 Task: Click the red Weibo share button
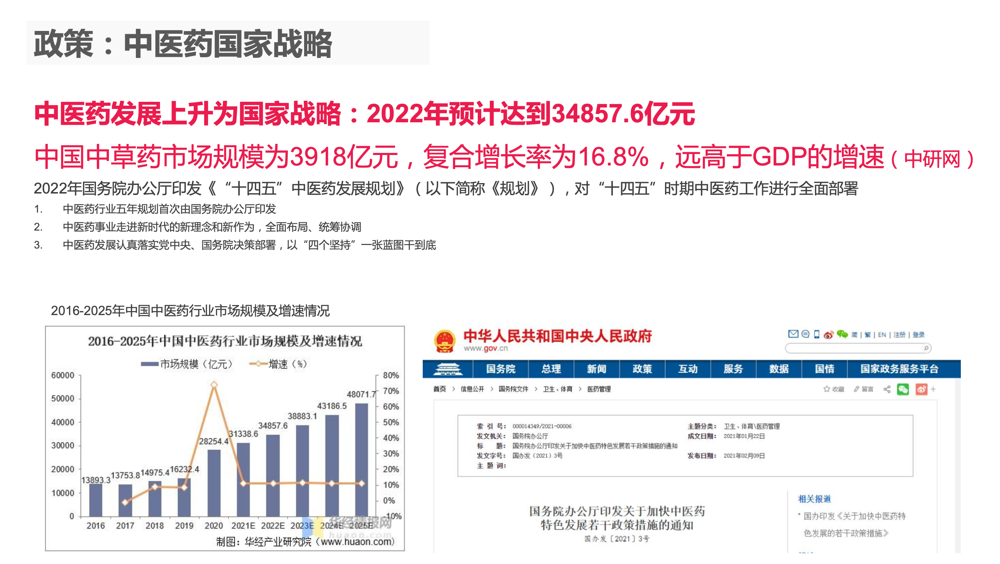pos(921,389)
